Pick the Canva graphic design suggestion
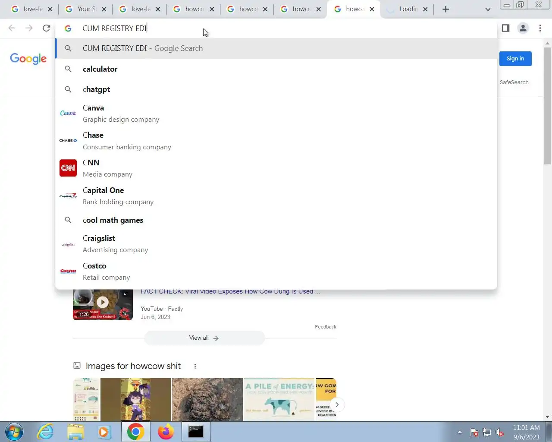Viewport: 552px width, 442px height. 276,113
